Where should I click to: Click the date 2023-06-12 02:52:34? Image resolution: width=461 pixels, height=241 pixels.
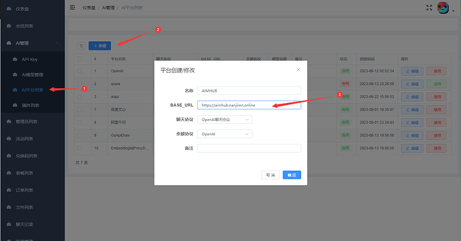pos(377,71)
